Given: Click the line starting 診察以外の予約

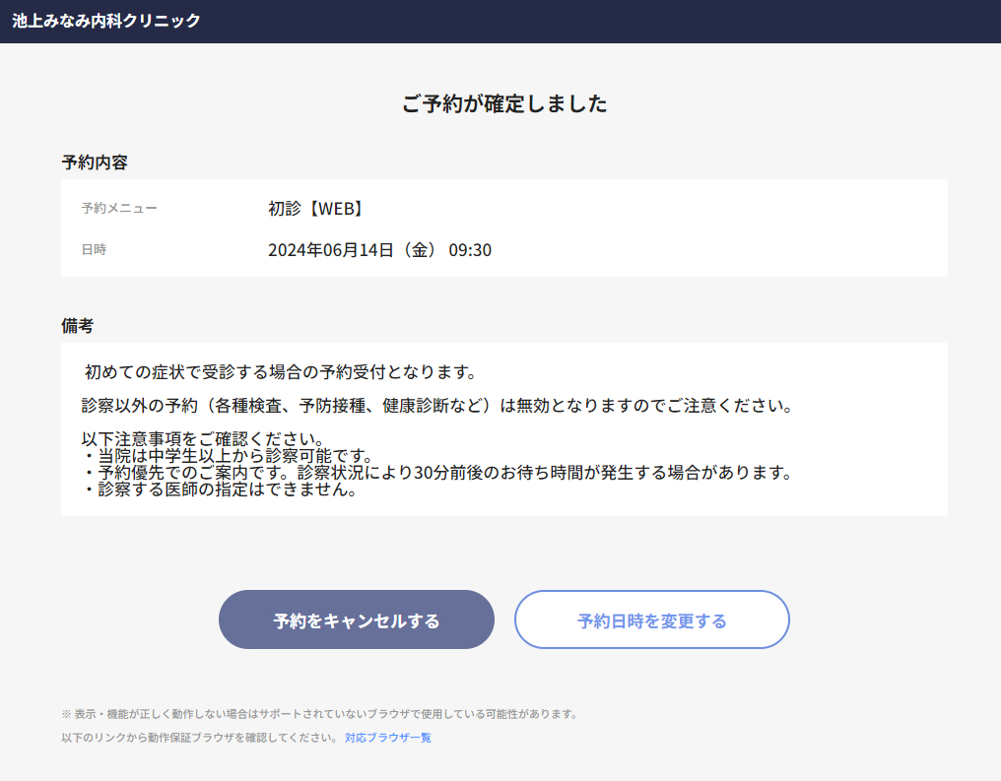Looking at the screenshot, I should [x=437, y=406].
